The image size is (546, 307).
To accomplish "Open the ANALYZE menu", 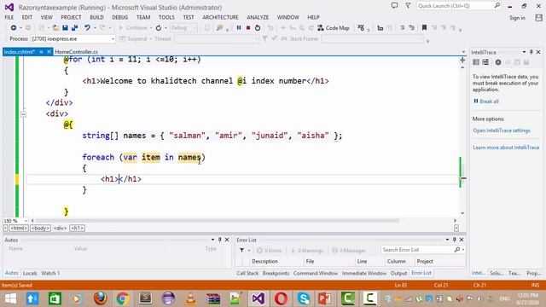I will tap(258, 17).
